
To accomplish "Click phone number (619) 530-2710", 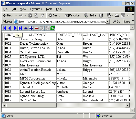I will (119, 39).
